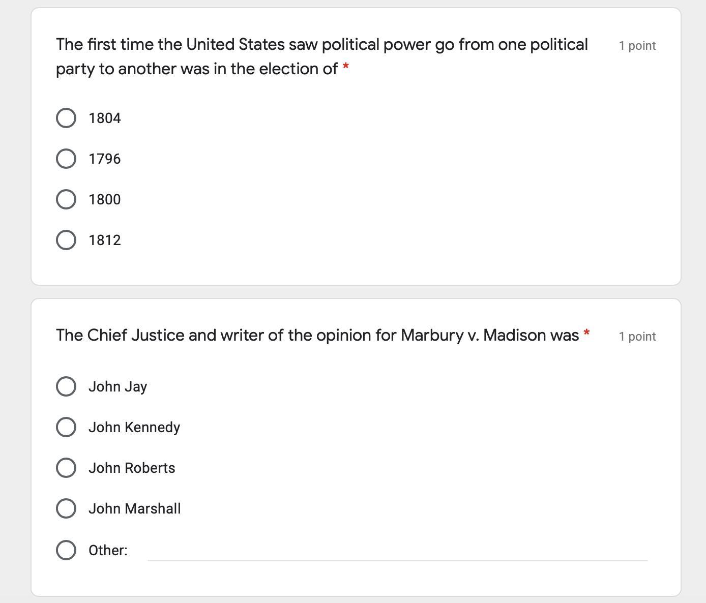Click the "1804" answer label text
This screenshot has width=706, height=603.
click(x=105, y=118)
